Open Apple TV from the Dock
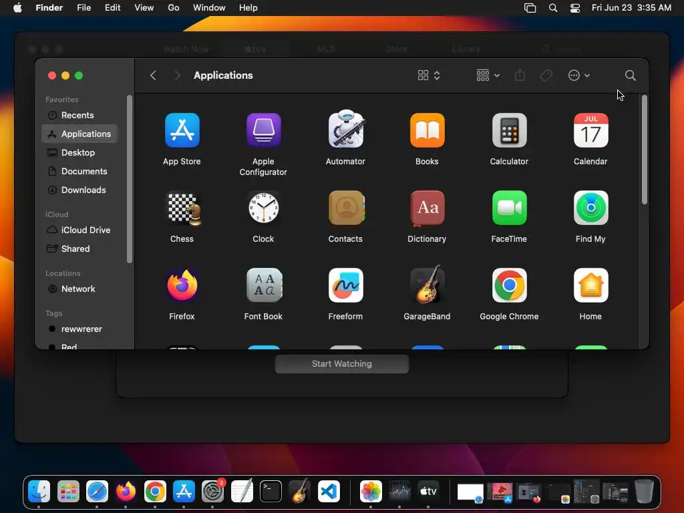The height and width of the screenshot is (513, 684). pos(428,492)
